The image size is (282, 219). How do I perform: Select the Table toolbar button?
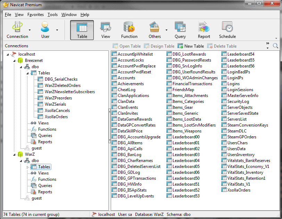[82, 30]
